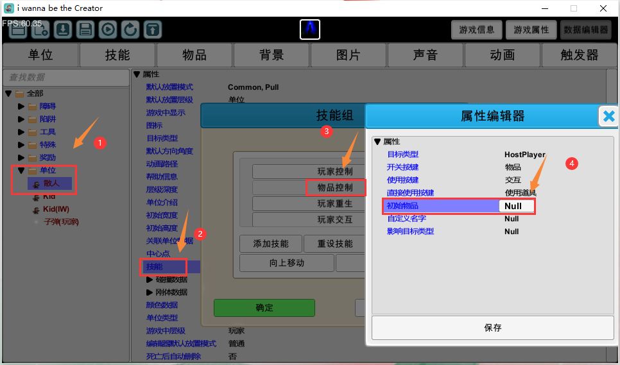Click the 死亡后自动删除 property

coord(173,356)
